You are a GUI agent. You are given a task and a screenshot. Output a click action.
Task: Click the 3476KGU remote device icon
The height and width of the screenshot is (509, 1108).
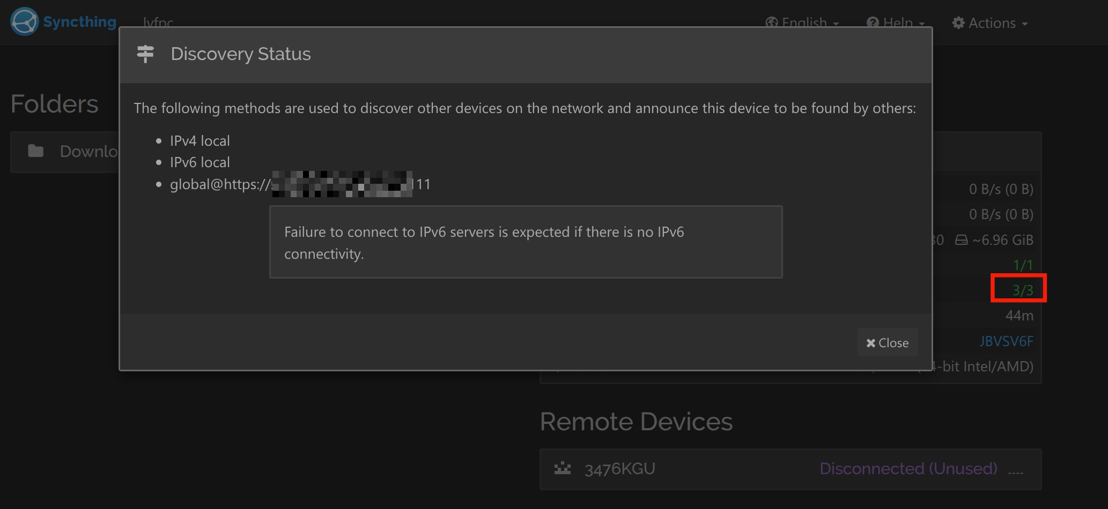coord(562,468)
